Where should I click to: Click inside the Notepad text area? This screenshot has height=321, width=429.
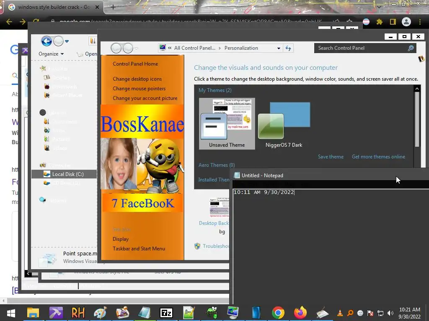pyautogui.click(x=331, y=247)
